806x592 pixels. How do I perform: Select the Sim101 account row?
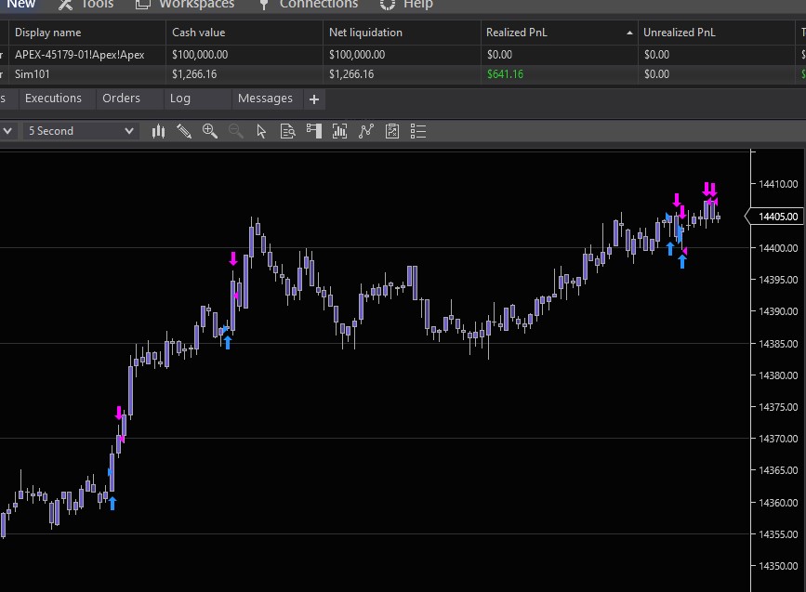(33, 74)
